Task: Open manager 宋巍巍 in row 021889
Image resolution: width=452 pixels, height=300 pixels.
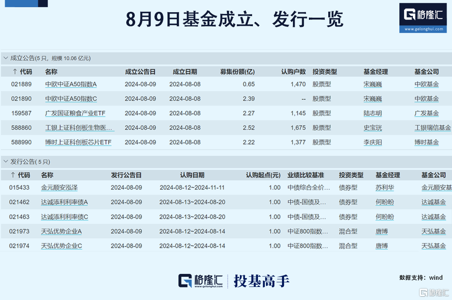Action: click(373, 84)
